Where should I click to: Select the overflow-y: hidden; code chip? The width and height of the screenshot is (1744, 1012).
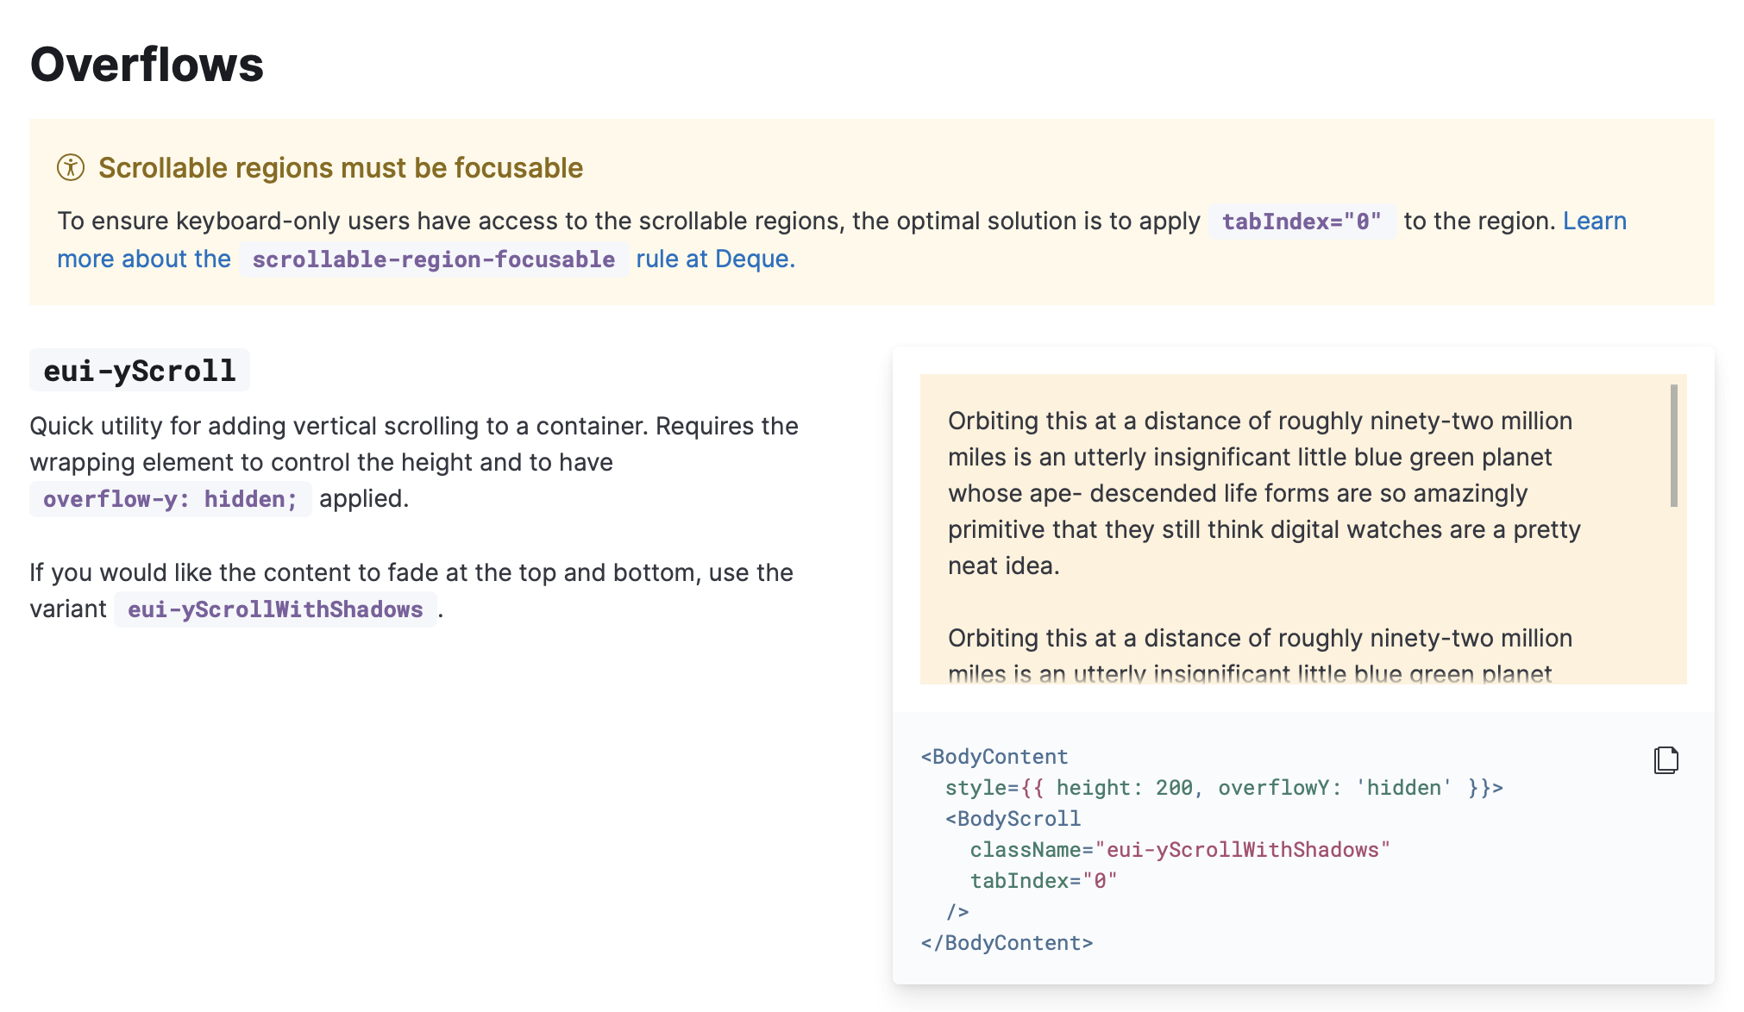click(x=170, y=498)
